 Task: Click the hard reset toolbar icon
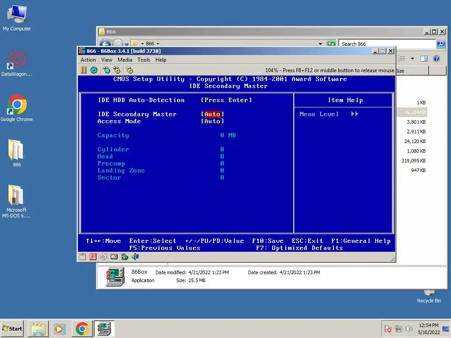pyautogui.click(x=94, y=70)
